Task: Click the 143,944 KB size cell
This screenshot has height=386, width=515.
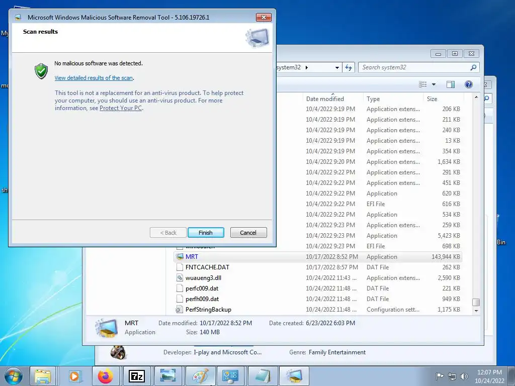Action: point(446,257)
